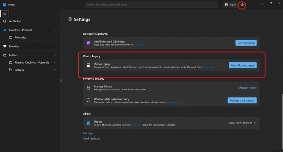Viewport: 283px width, 152px height.
Task: Click the Folders icon in sidebar
Action: [5, 55]
